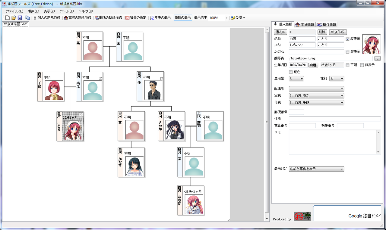Browse for face photo with the … button
Image resolution: width=386 pixels, height=230 pixels.
(378, 58)
